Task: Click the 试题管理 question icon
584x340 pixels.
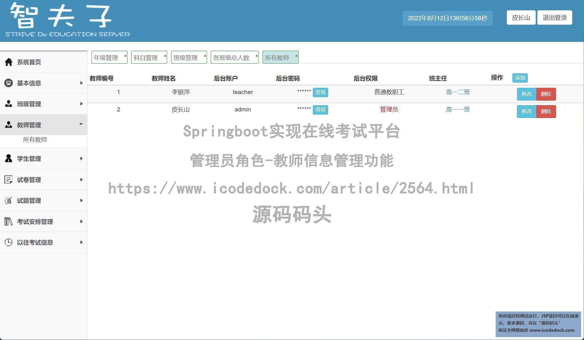Action: click(9, 200)
